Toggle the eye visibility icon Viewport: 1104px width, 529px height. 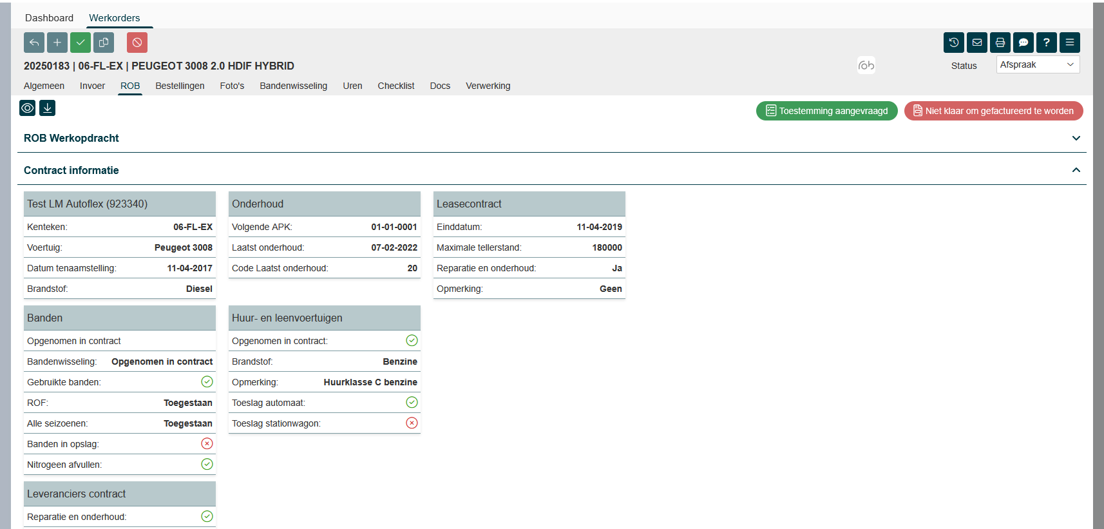(x=28, y=108)
